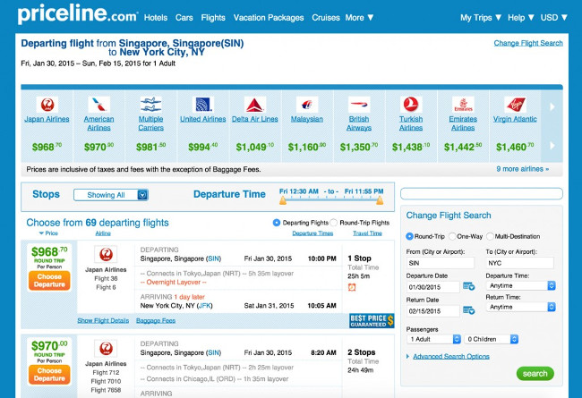This screenshot has width=582, height=398.
Task: Open the Return Date calendar icon
Action: pyautogui.click(x=469, y=310)
